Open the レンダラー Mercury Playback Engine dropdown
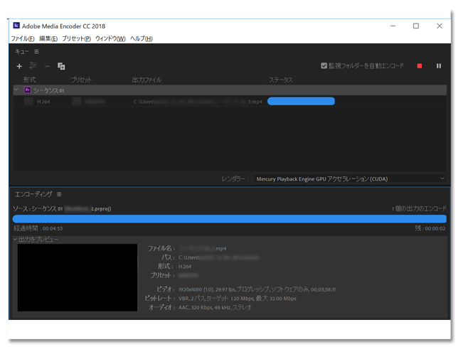Image resolution: width=458 pixels, height=347 pixels. point(350,178)
